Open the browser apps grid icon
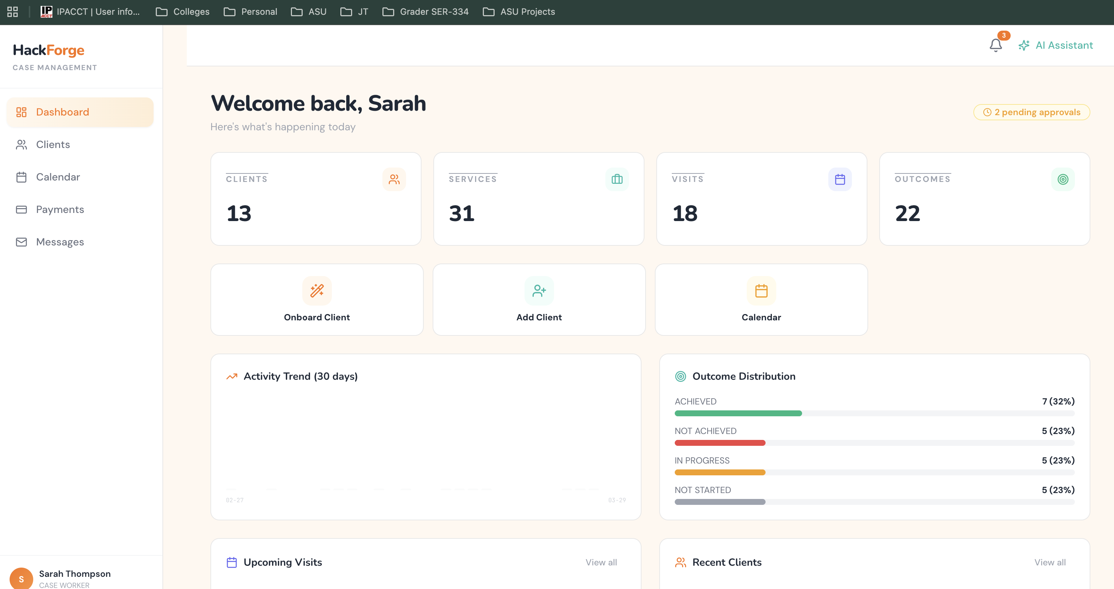Viewport: 1114px width, 589px height. click(13, 12)
